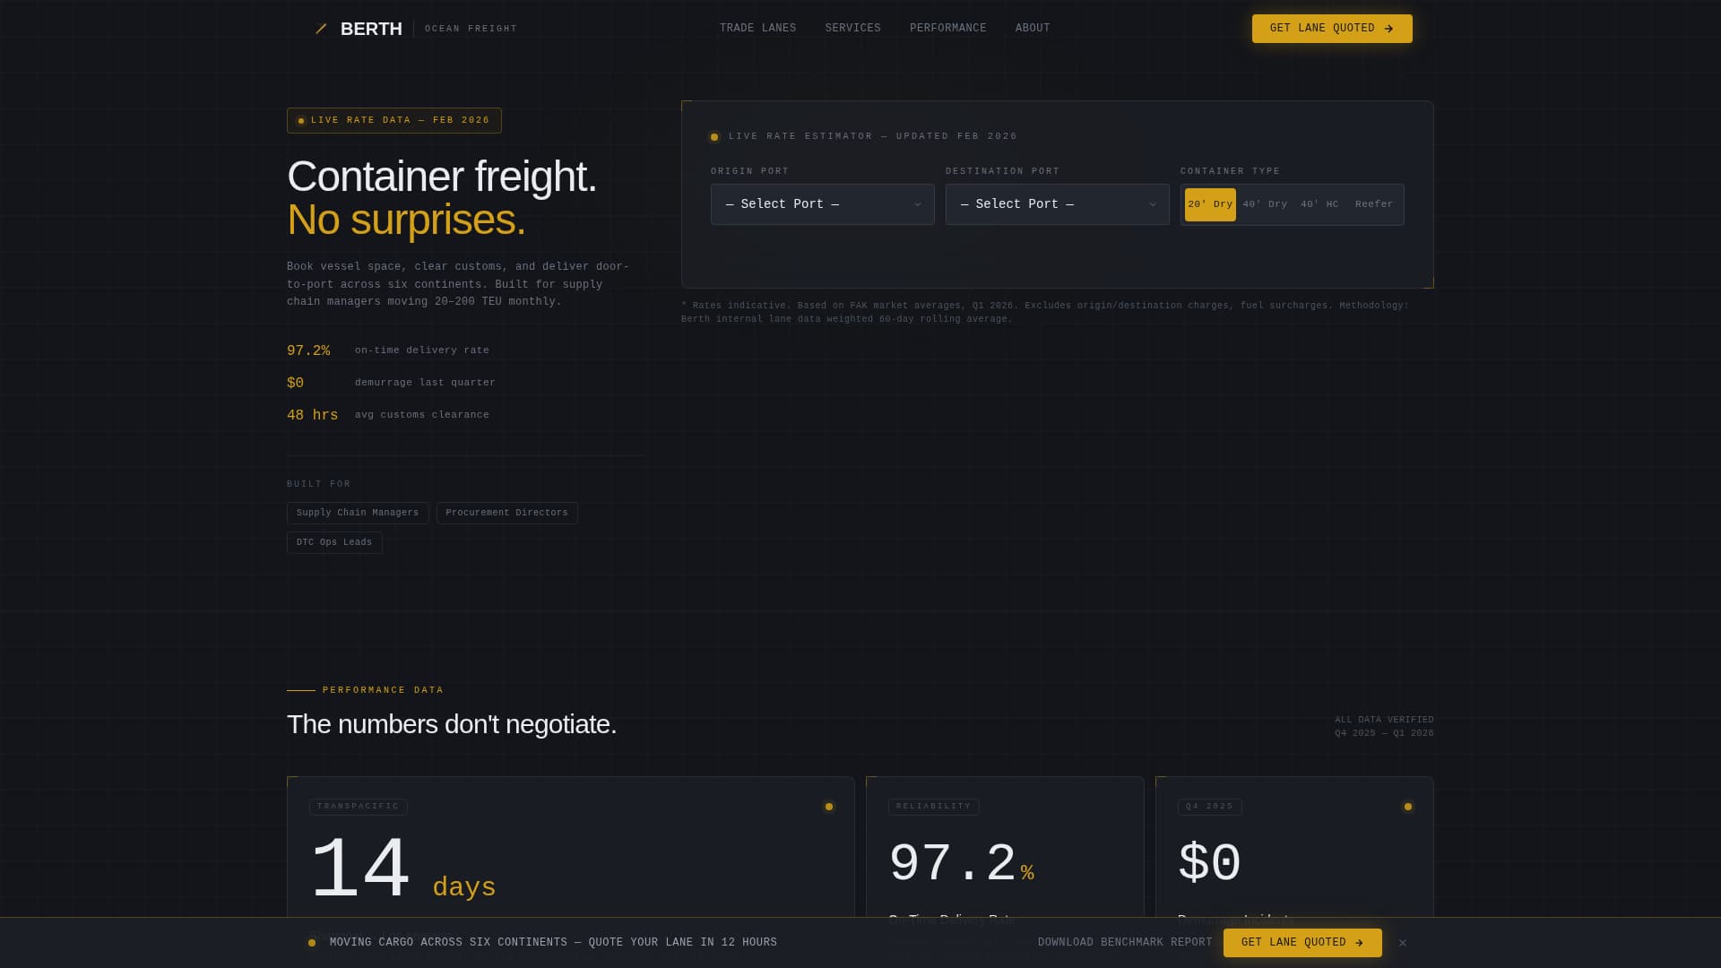Click the BERTH slash logo icon
Viewport: 1721px width, 968px height.
[322, 29]
